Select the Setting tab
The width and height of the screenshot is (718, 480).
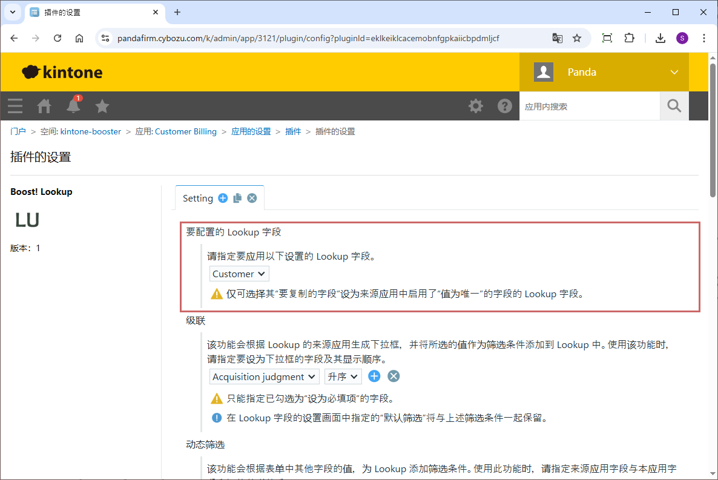pyautogui.click(x=198, y=198)
